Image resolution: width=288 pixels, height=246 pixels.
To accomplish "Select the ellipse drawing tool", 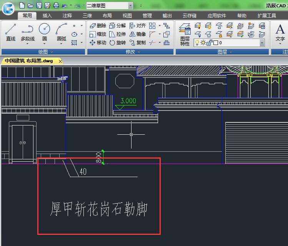I will pos(74,34).
